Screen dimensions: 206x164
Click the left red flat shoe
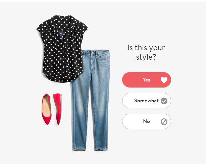46,109
